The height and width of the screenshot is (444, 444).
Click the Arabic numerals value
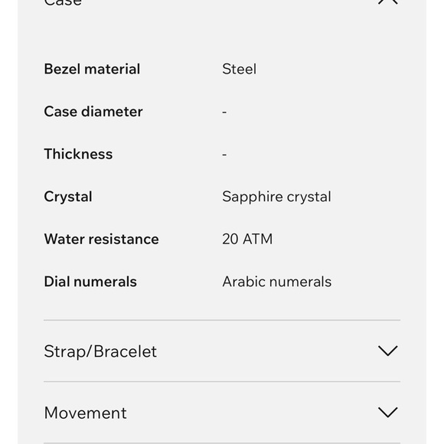coord(276,282)
